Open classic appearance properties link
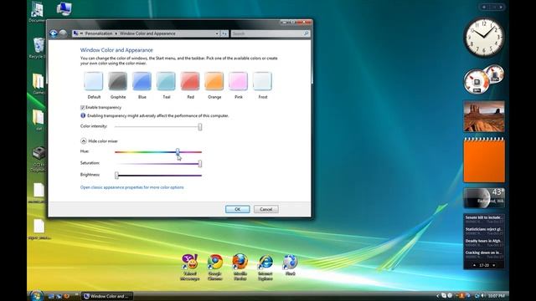This screenshot has width=536, height=301. [x=132, y=187]
